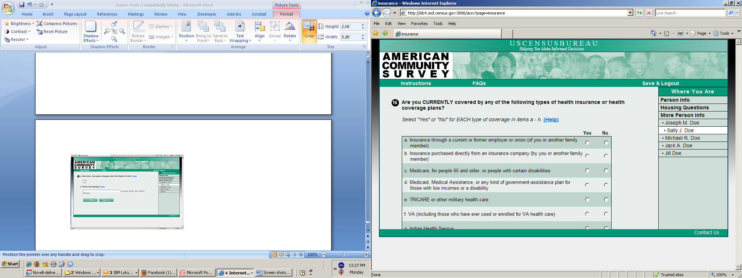
Task: Nudge shadow right in Shadow Effects
Action: point(122,31)
